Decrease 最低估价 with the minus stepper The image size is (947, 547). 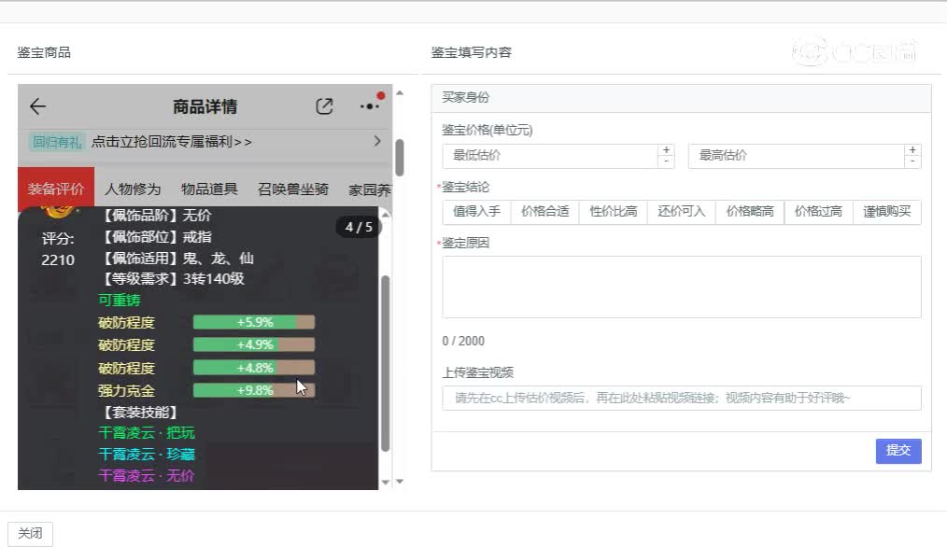(666, 161)
